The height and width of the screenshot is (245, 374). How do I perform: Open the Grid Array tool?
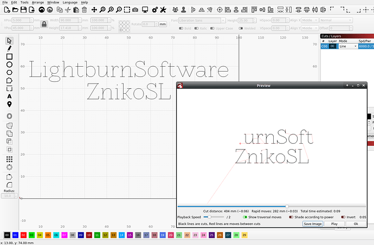(9, 159)
